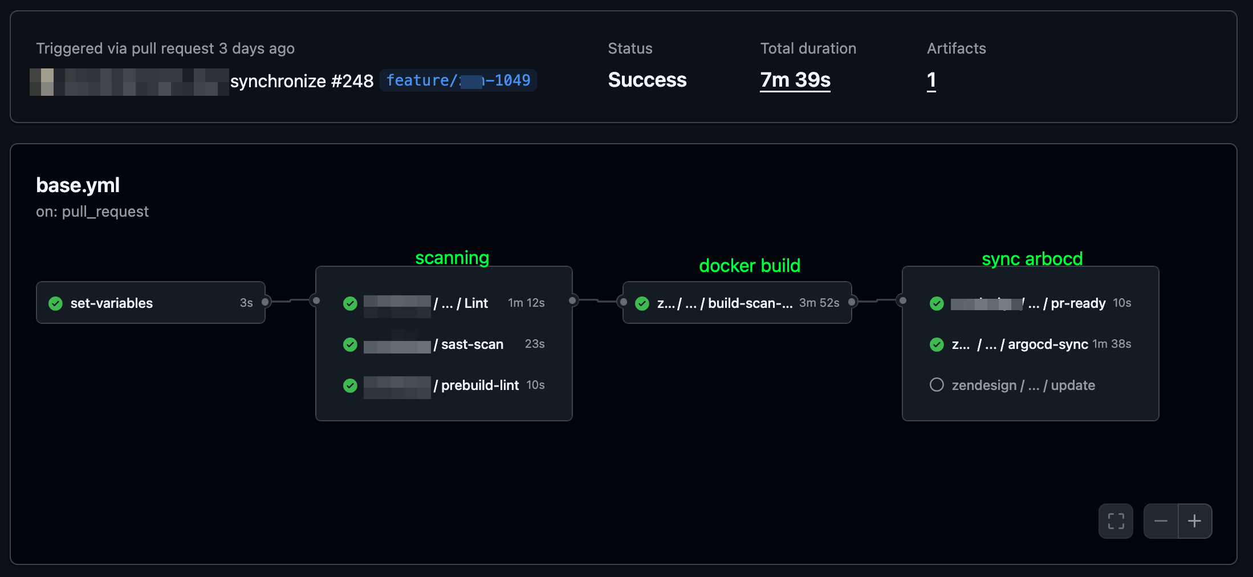1253x577 pixels.
Task: Zoom out with the minus button
Action: point(1161,521)
